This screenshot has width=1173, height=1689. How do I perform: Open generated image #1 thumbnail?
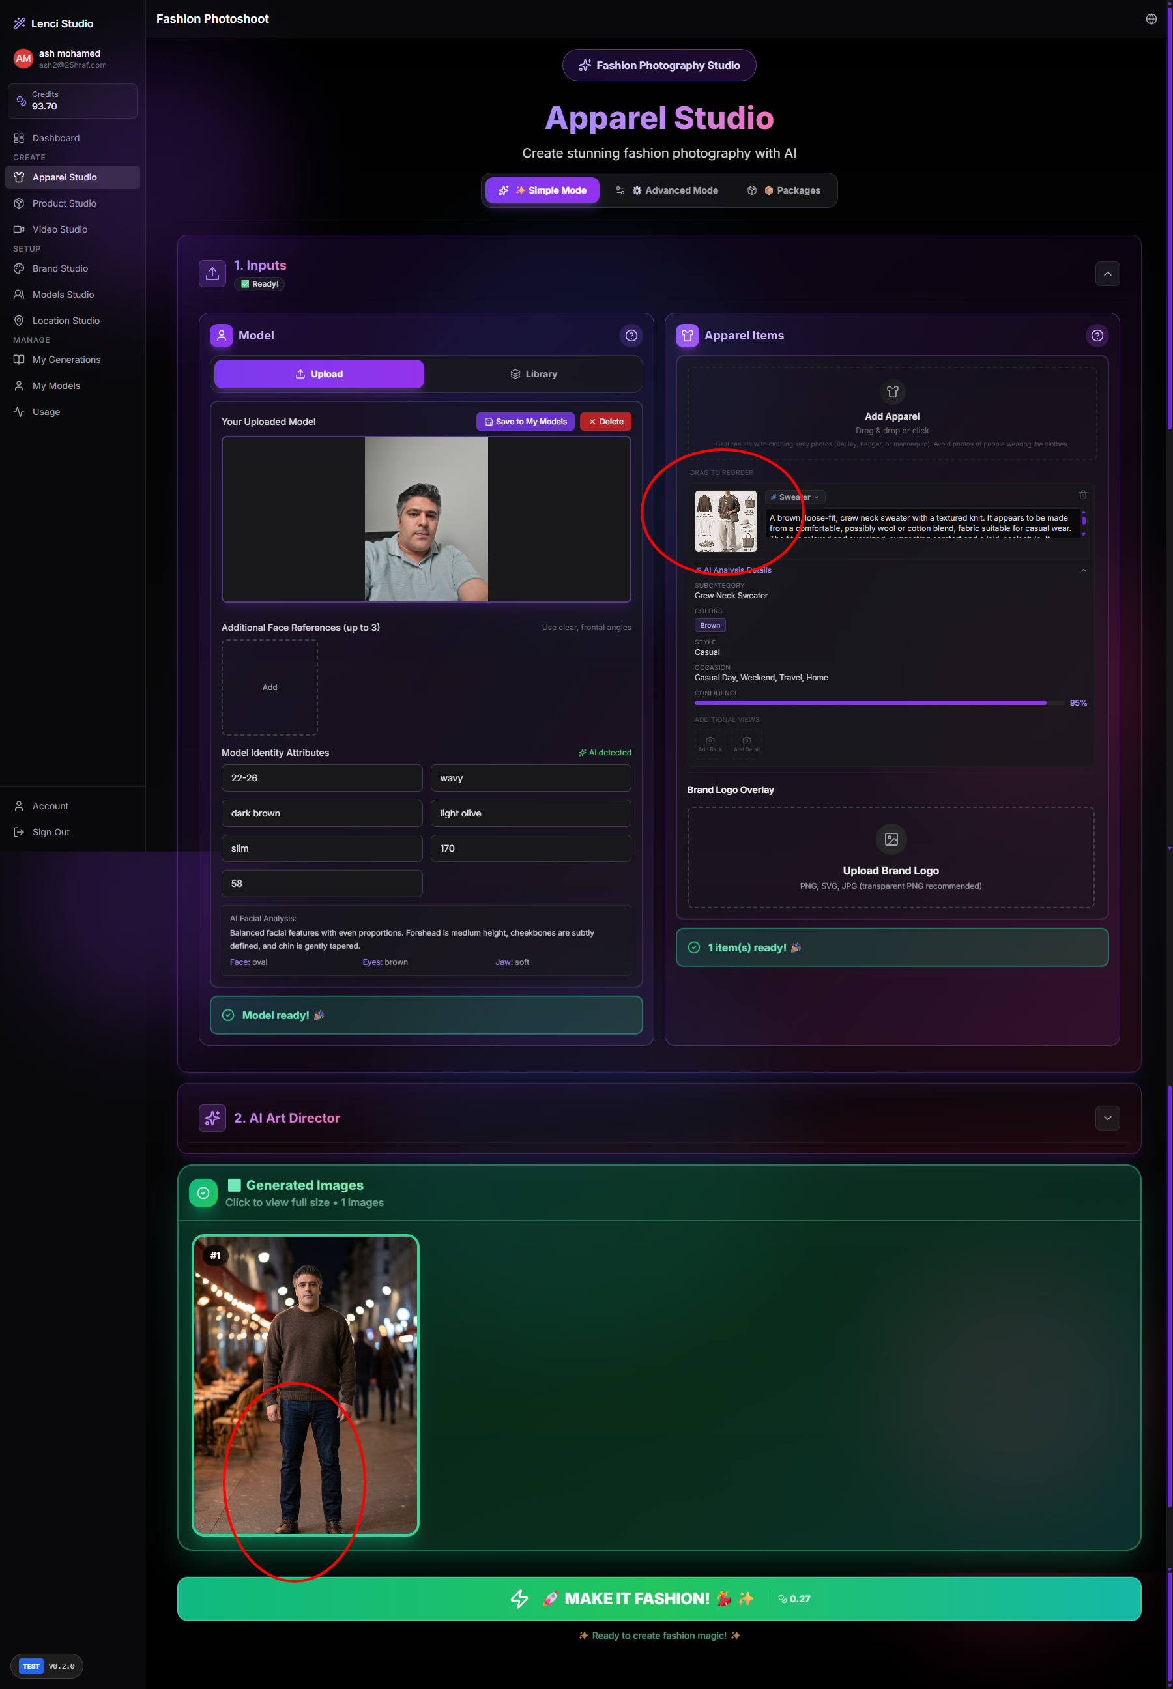305,1385
